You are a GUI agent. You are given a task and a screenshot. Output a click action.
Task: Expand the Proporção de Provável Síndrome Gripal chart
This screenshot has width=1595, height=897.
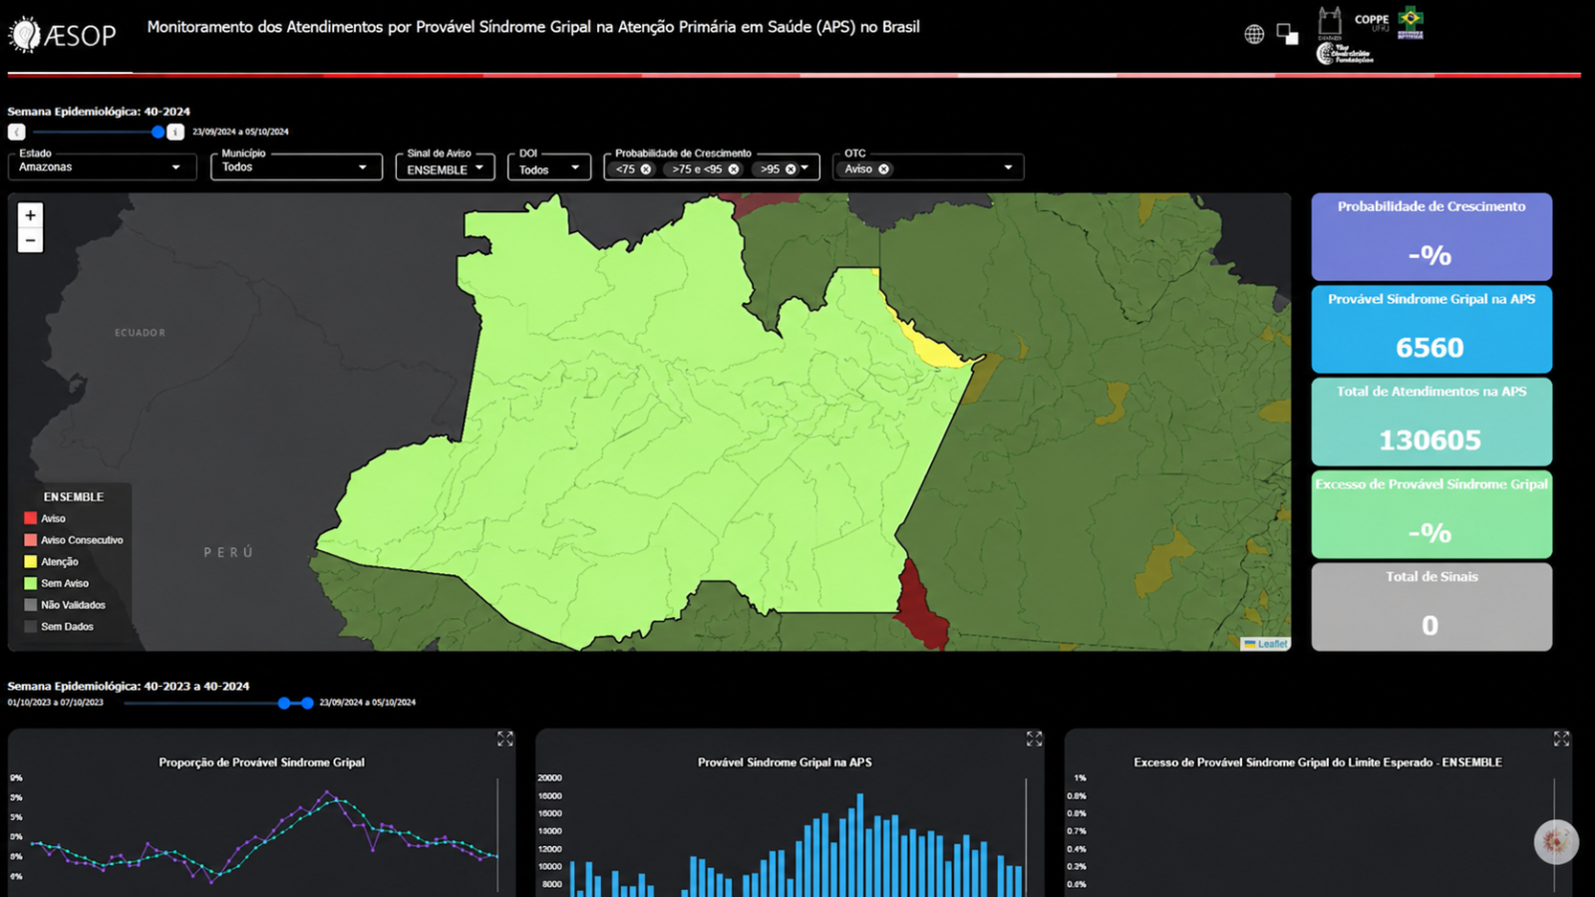point(505,739)
